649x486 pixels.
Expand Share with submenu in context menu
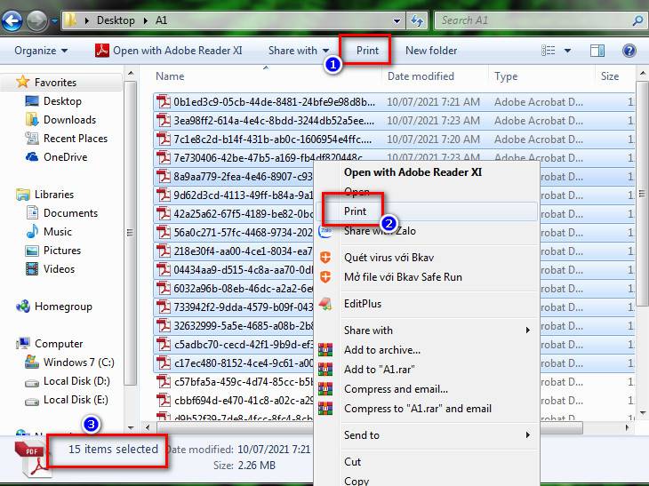[x=427, y=330]
